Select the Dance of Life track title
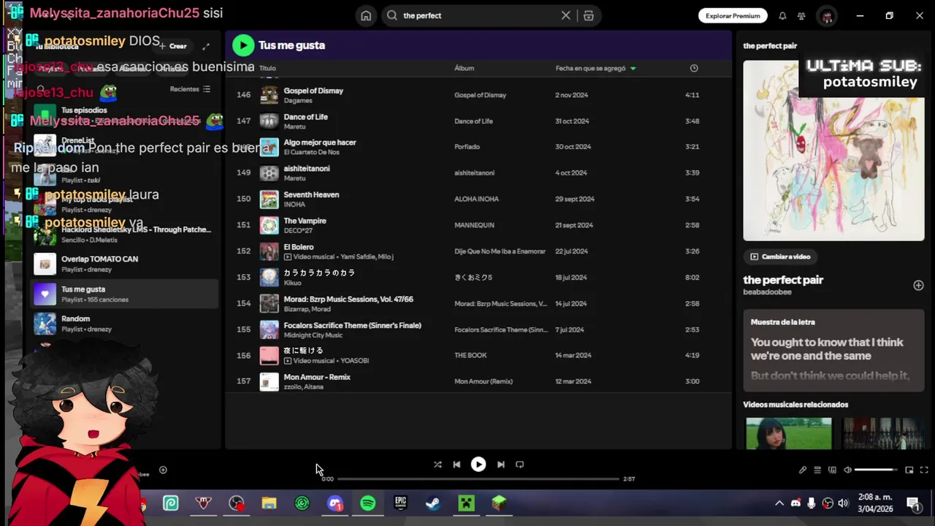This screenshot has height=526, width=935. (305, 117)
